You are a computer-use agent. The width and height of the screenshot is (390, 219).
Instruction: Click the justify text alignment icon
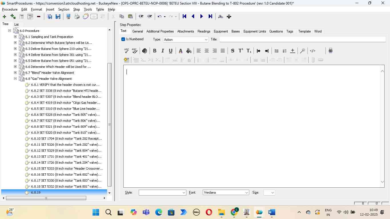[223, 51]
